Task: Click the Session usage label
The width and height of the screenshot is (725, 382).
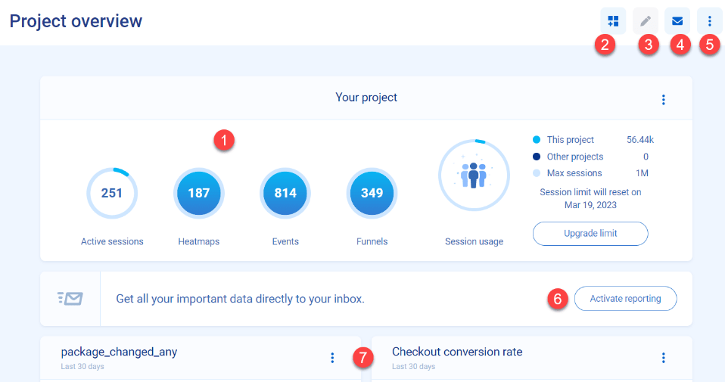Action: coord(474,241)
